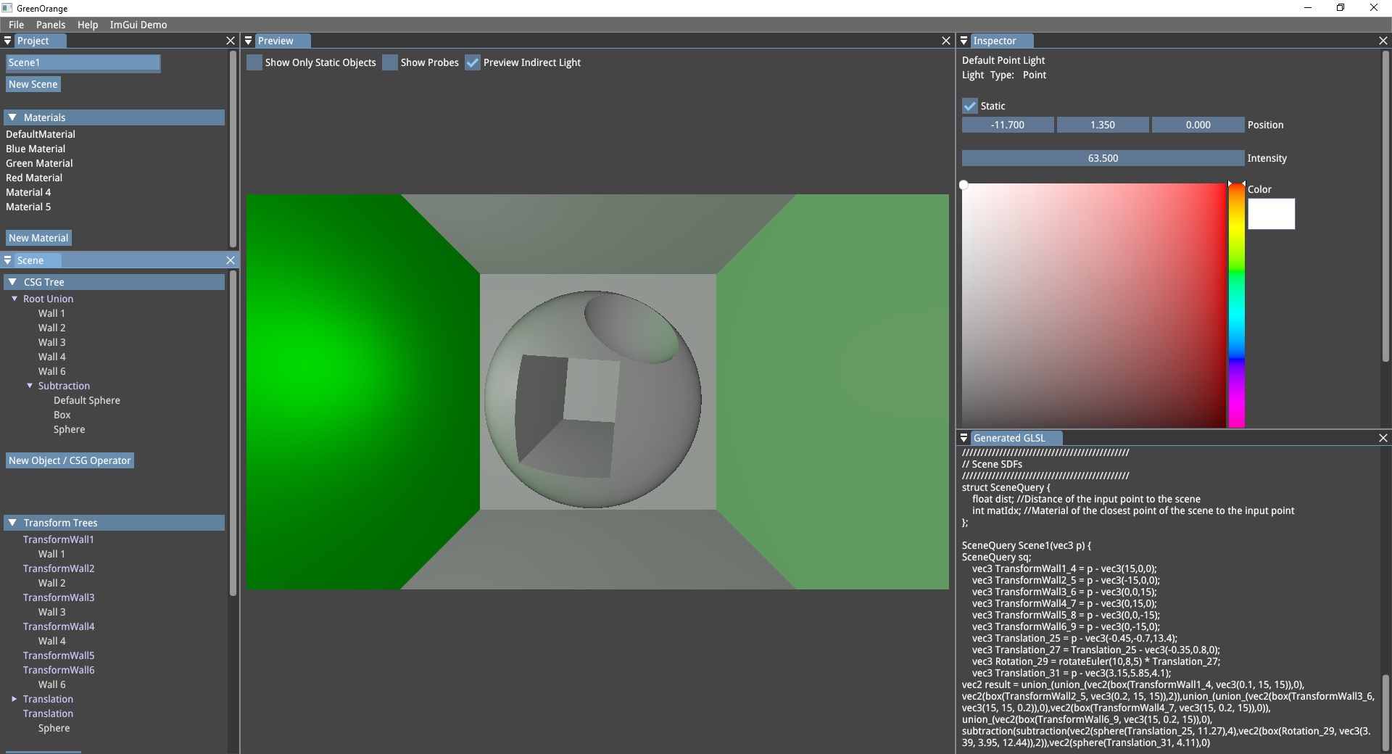Uncheck the Static checkbox in Inspector
Screen dimensions: 1392x754
tap(970, 106)
